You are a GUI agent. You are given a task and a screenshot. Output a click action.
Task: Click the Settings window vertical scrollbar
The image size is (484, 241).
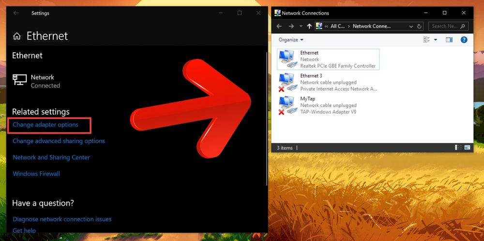(x=267, y=119)
